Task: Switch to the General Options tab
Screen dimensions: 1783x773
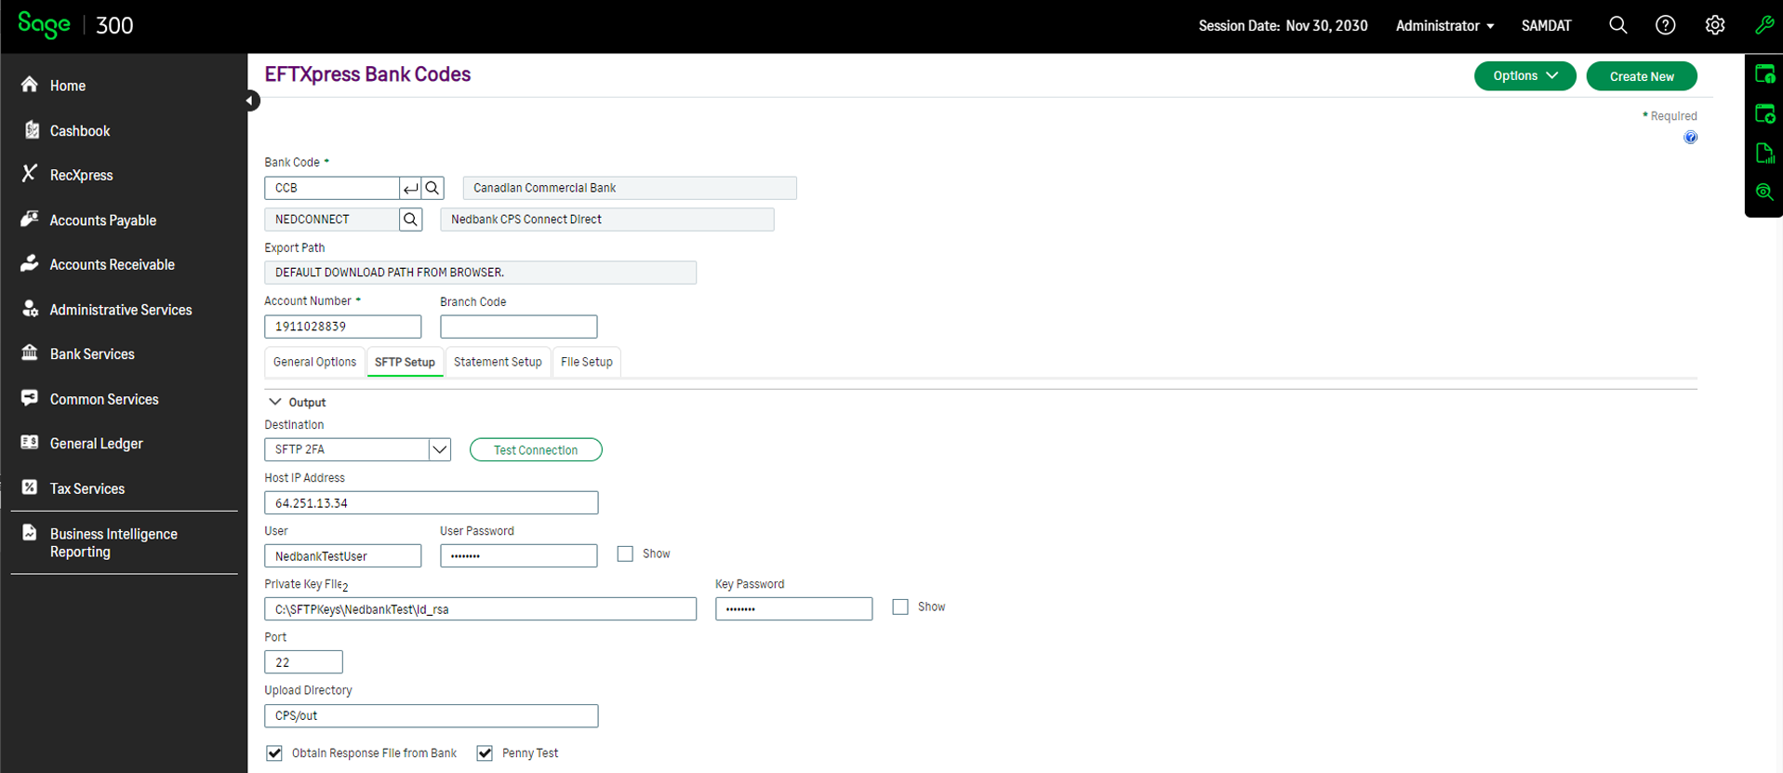Action: pyautogui.click(x=314, y=362)
